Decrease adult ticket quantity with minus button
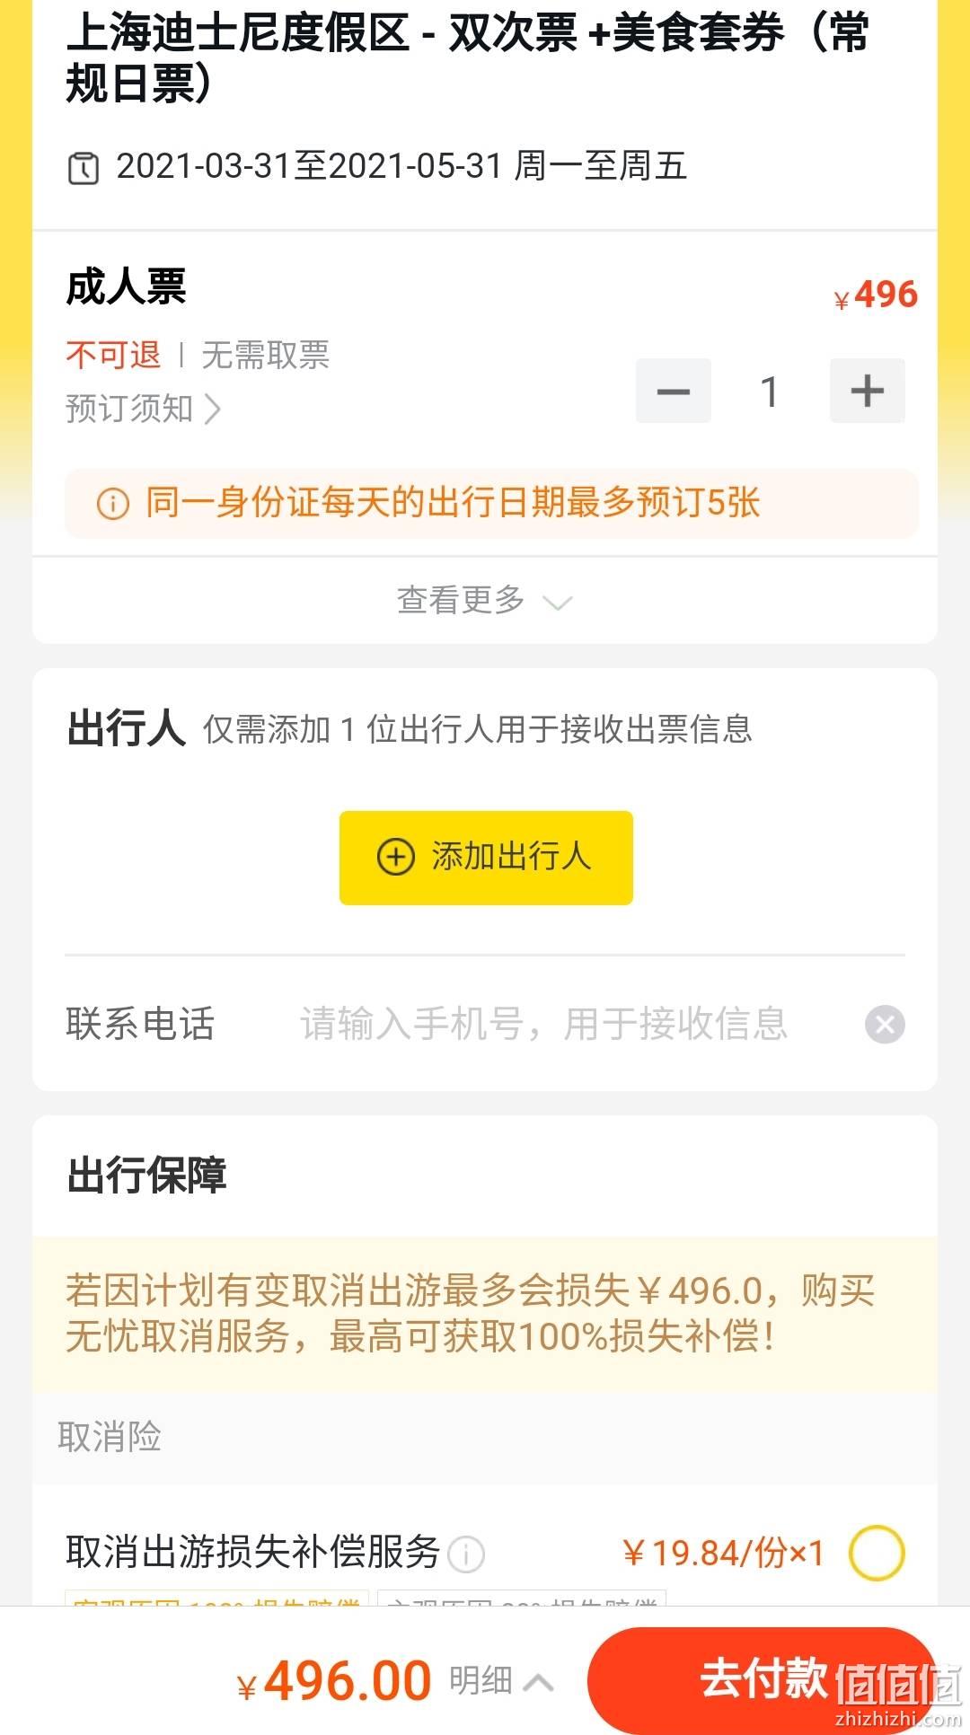The width and height of the screenshot is (970, 1735). 674,391
